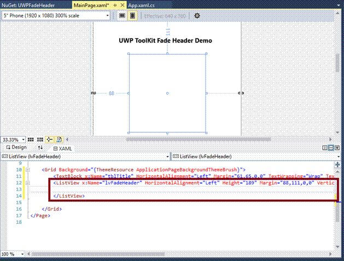Screen dimensions: 344x261
Task: Switch to the XAML pane tab
Action: 63,149
